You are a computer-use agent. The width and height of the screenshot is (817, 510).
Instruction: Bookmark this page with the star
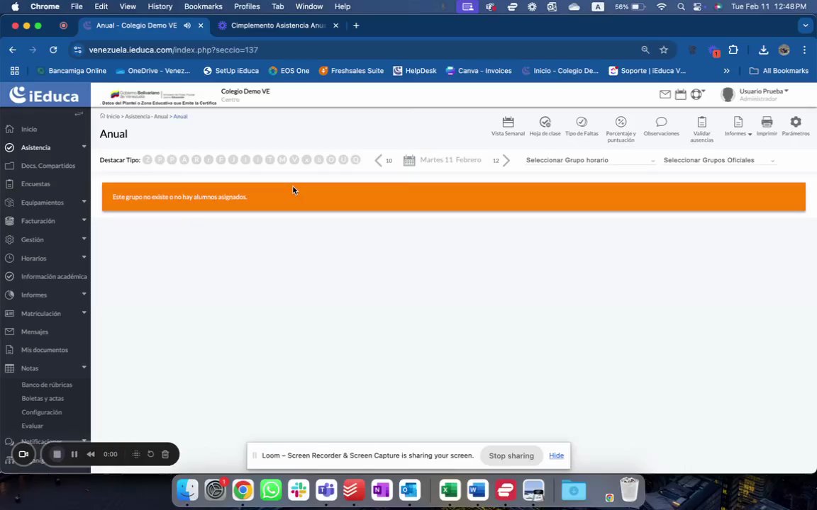pos(663,50)
